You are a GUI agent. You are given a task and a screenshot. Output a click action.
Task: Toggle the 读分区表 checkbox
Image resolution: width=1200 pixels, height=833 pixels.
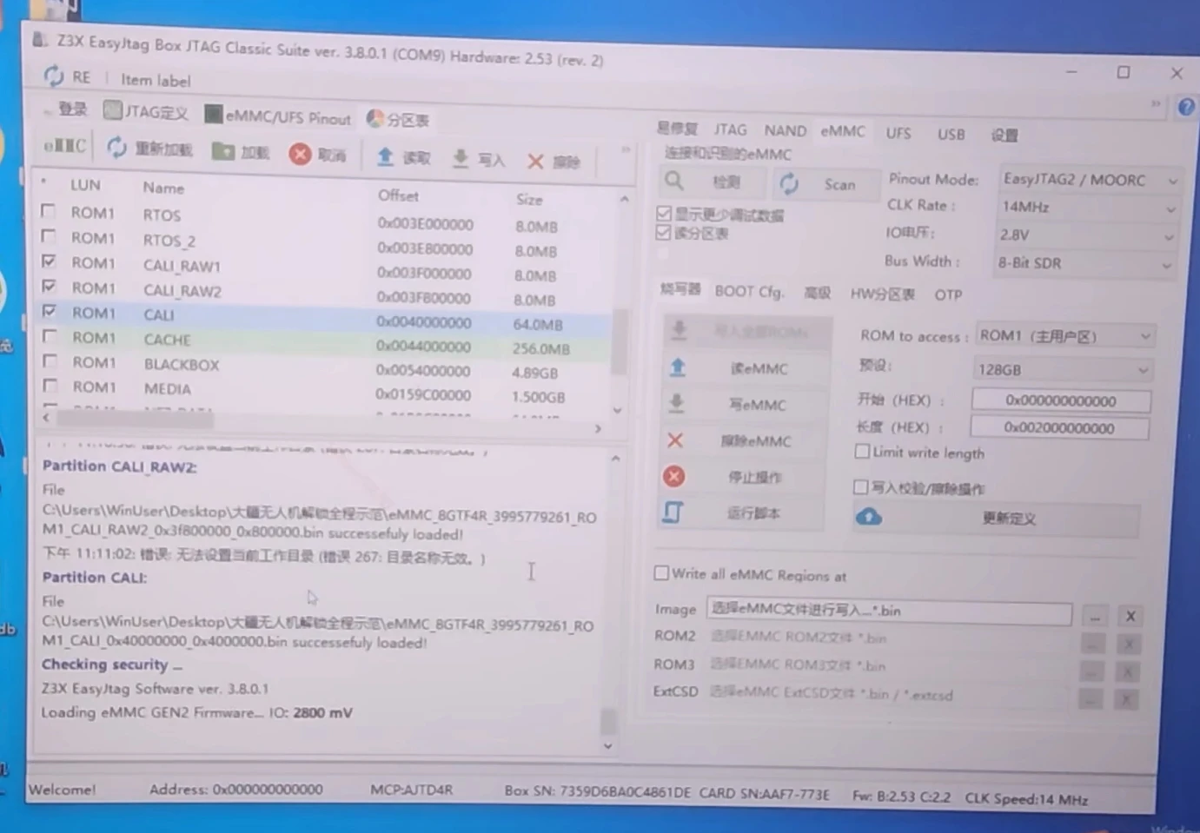point(663,232)
